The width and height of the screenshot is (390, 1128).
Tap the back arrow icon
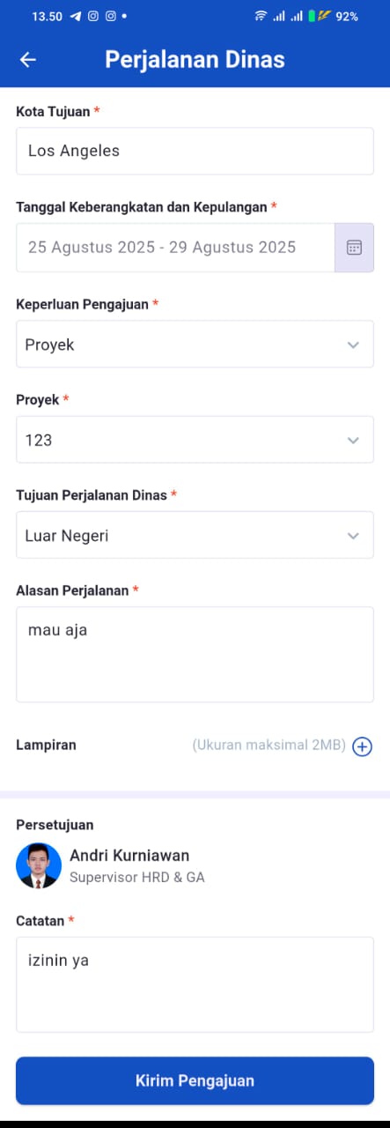[28, 59]
